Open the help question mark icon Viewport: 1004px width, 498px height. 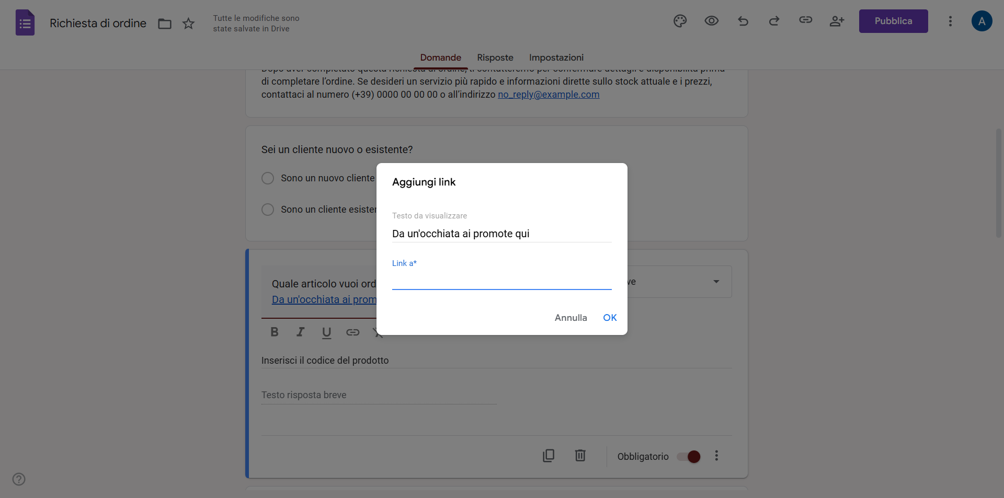[19, 479]
